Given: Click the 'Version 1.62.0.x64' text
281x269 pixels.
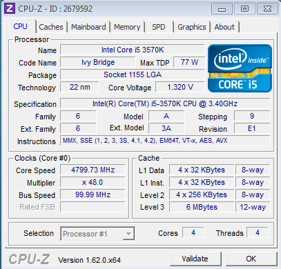Looking at the screenshot, I should pyautogui.click(x=89, y=260).
